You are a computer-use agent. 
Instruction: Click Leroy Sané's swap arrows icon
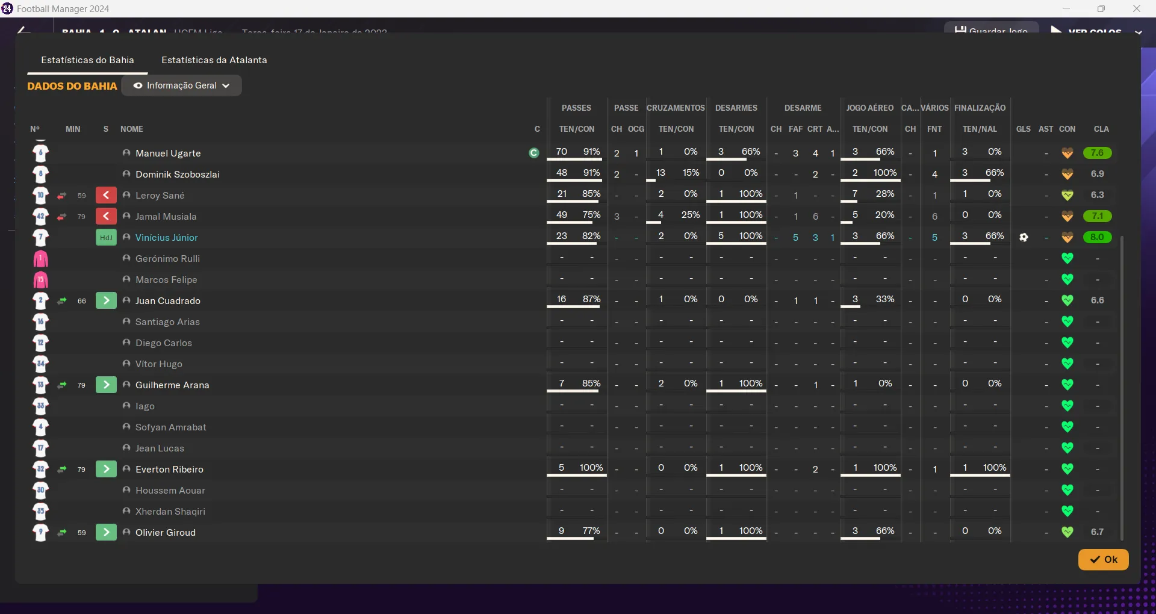point(61,196)
